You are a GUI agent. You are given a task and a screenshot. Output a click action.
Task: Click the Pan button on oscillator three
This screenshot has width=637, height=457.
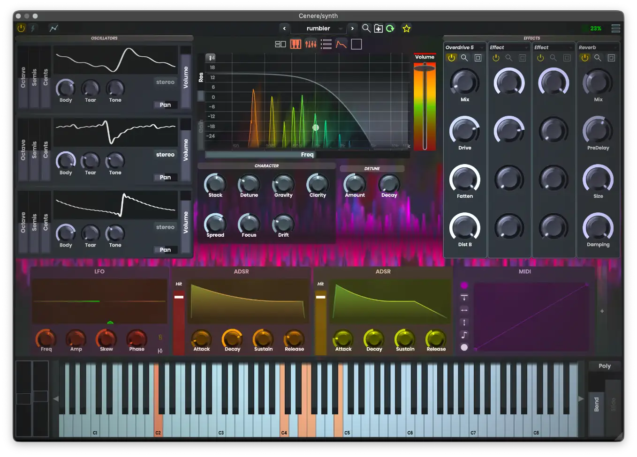pyautogui.click(x=165, y=250)
